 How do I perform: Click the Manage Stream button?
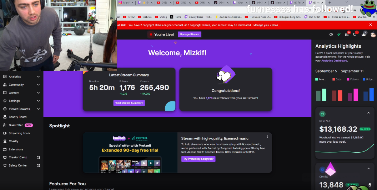[189, 35]
